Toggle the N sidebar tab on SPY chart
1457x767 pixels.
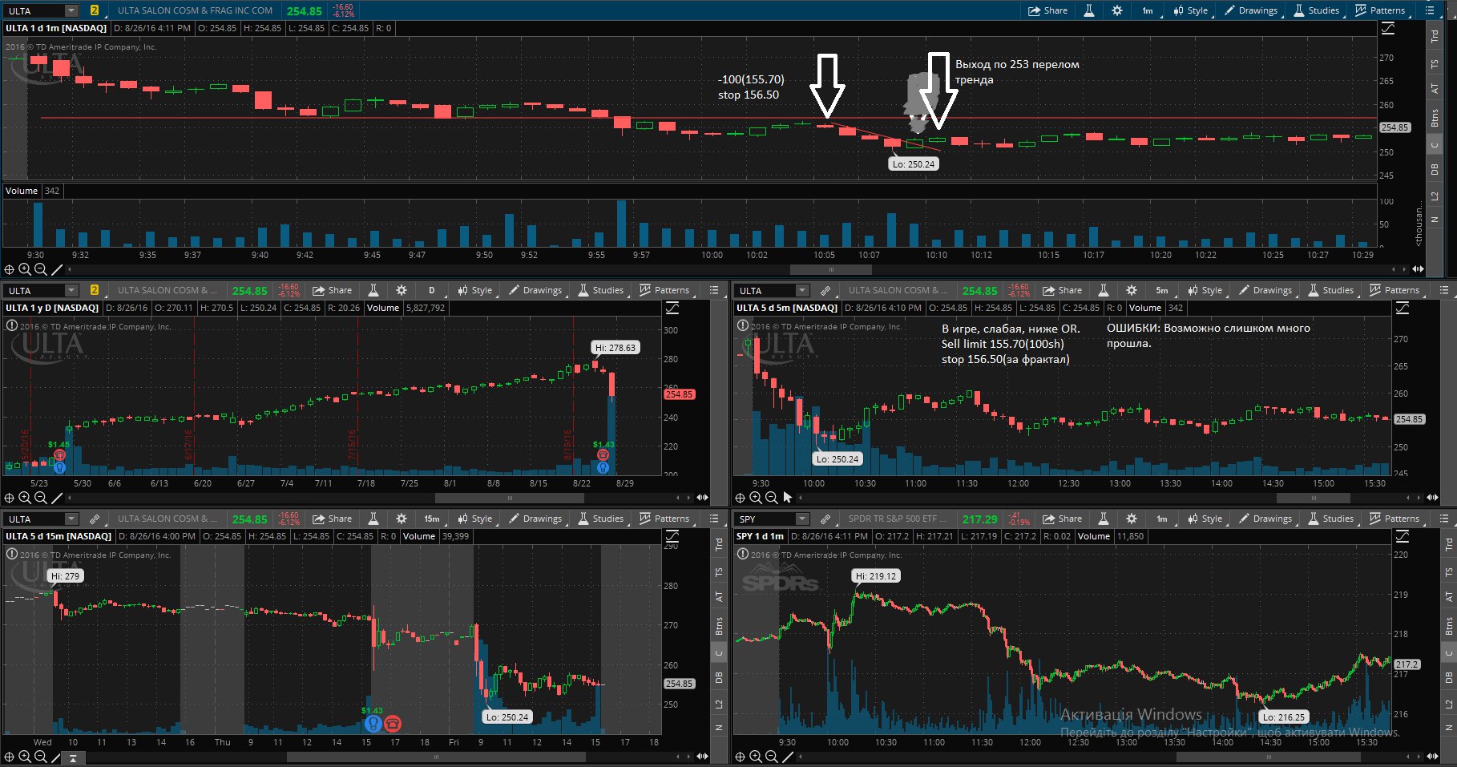(x=1449, y=728)
